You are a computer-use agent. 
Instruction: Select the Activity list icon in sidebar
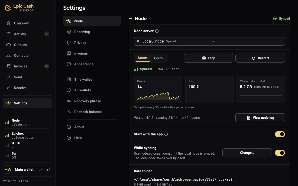(8, 34)
